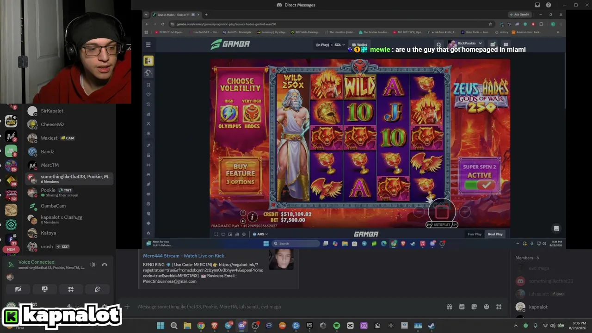Turn on camera in Discord voice panel

[18, 289]
